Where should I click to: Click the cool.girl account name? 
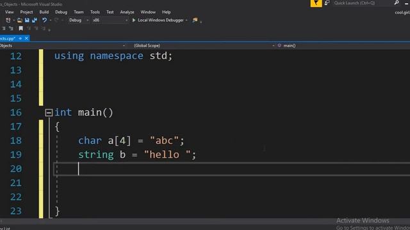coord(402,12)
